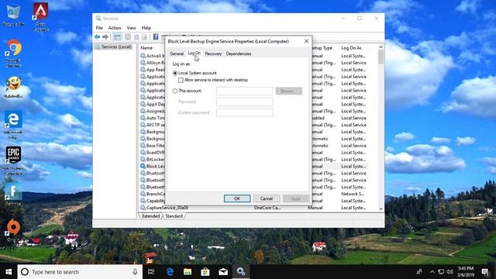Viewport: 496px width, 279px height.
Task: Click the volume speaker icon in tray
Action: click(x=449, y=272)
